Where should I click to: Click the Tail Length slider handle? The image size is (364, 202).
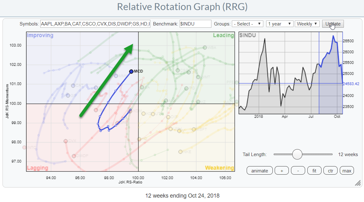[x=297, y=154]
